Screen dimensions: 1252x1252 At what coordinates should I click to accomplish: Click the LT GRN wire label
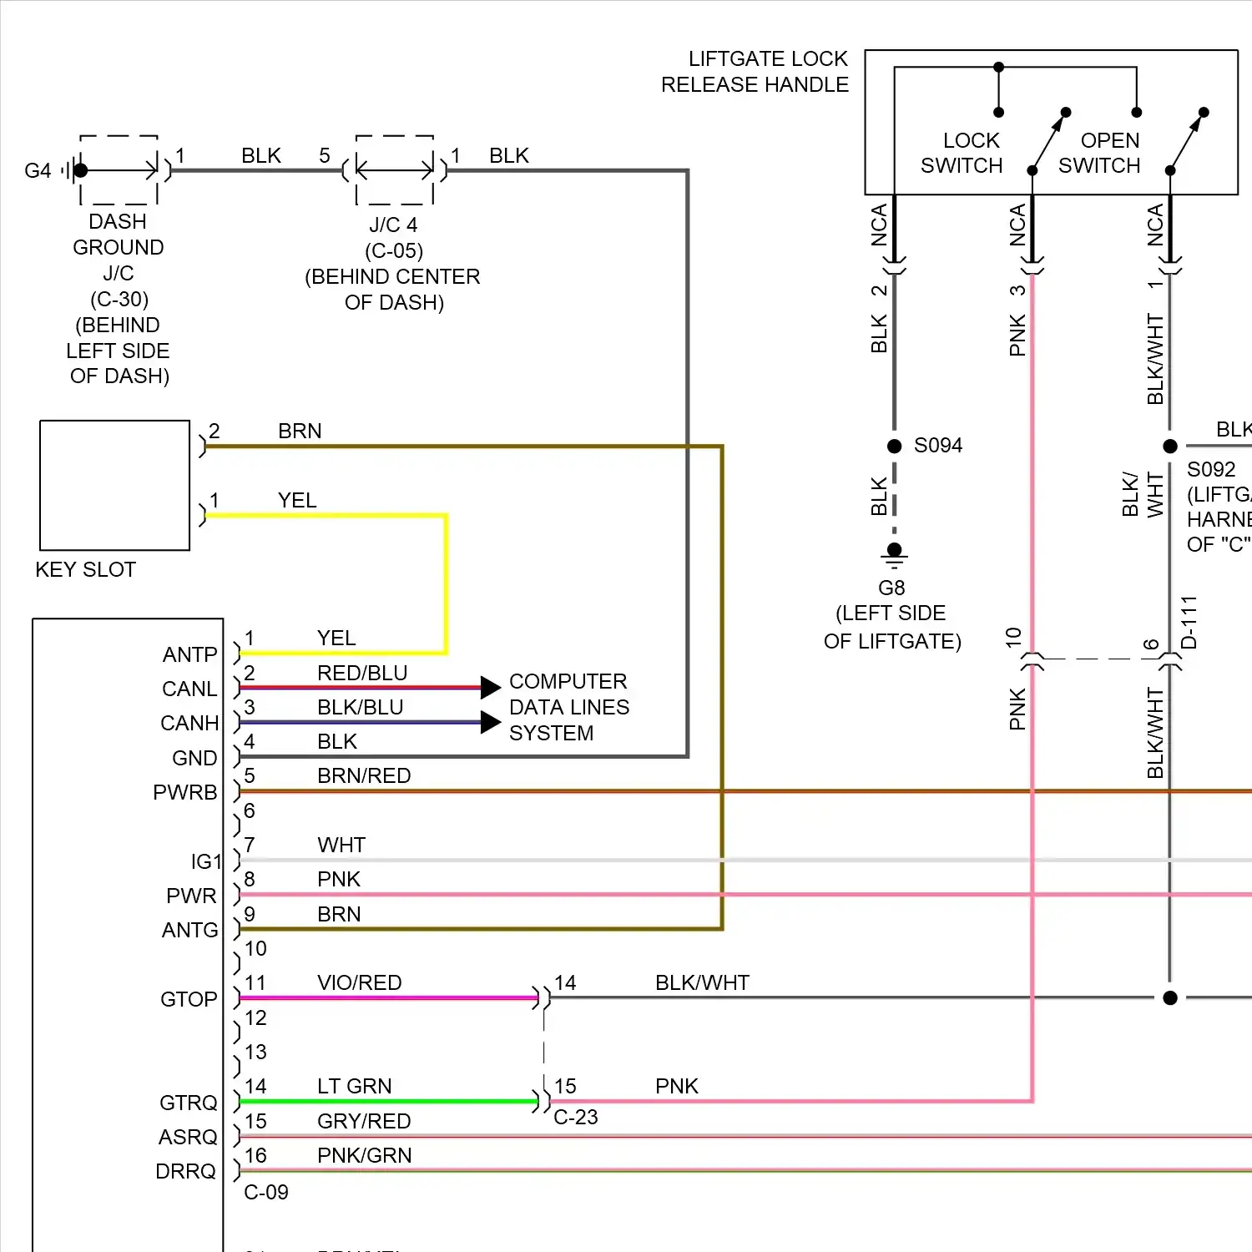[354, 1086]
